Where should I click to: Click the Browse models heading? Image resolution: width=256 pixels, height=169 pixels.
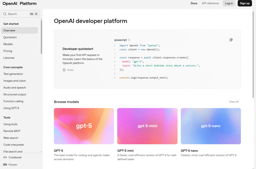tap(66, 102)
